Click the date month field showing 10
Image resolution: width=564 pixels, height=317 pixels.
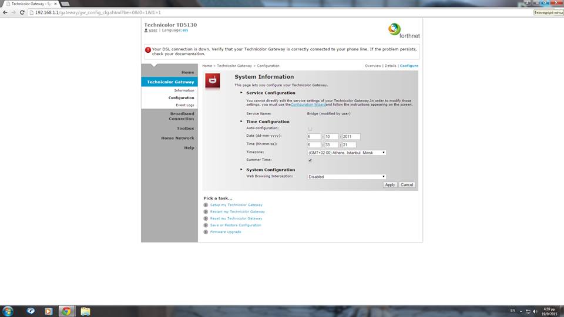pyautogui.click(x=331, y=137)
